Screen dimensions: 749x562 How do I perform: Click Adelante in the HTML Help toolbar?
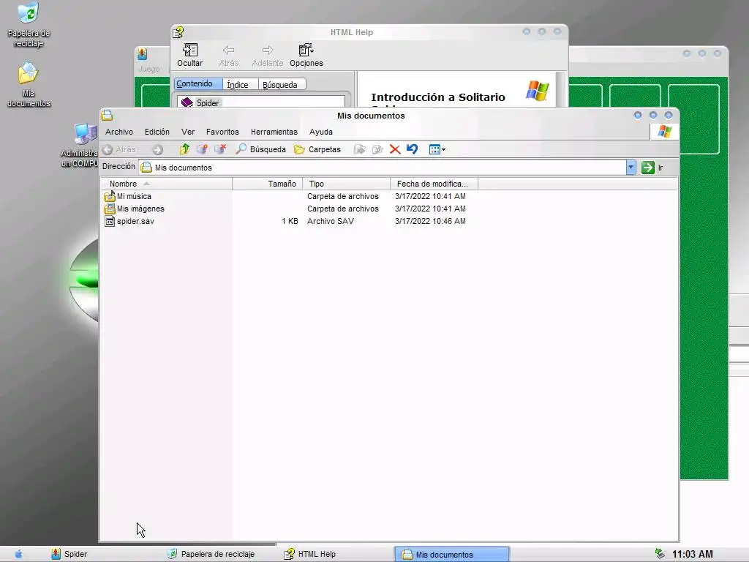click(268, 55)
